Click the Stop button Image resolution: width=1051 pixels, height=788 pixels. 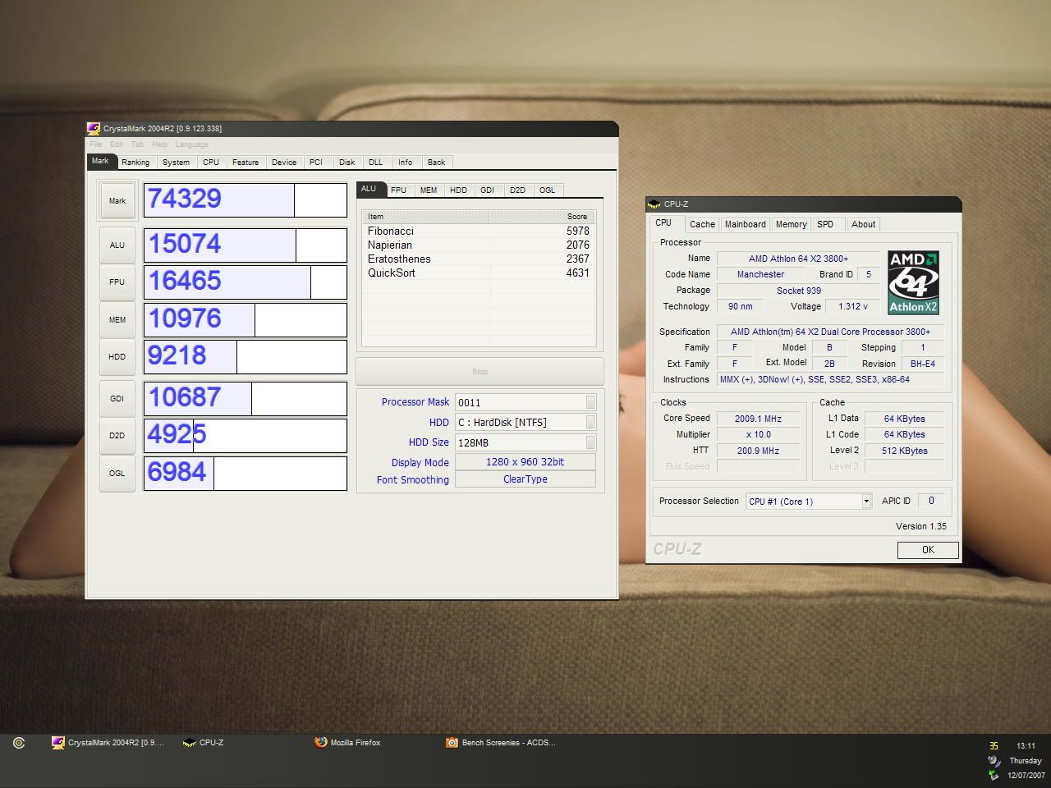click(480, 371)
